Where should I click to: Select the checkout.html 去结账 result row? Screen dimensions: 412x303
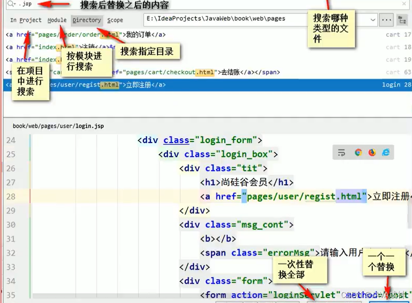point(208,72)
